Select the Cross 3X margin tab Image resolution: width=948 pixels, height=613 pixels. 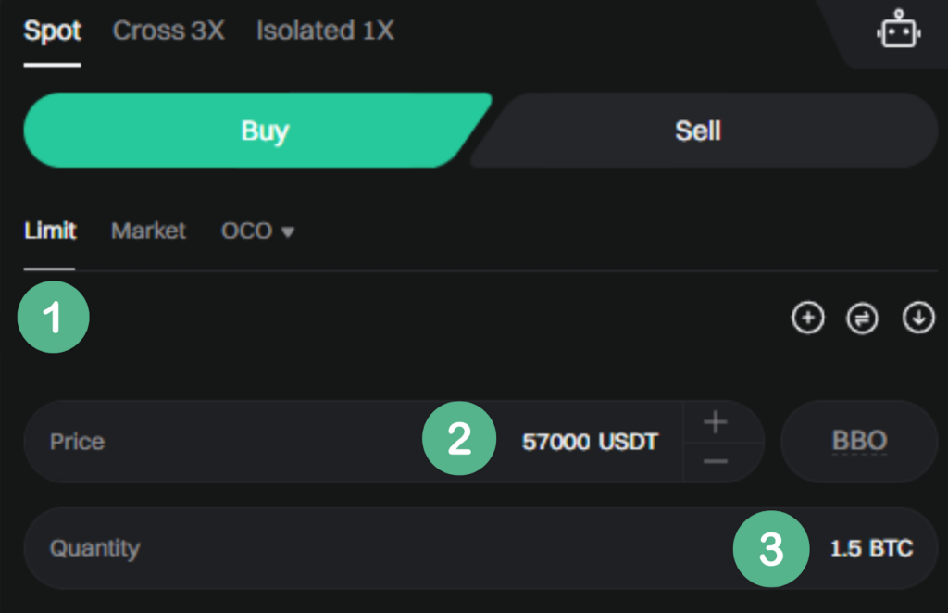click(x=168, y=31)
